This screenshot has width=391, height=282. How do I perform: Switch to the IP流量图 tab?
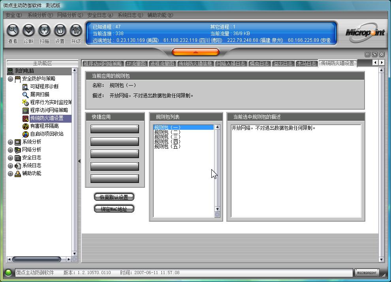[x=136, y=63]
